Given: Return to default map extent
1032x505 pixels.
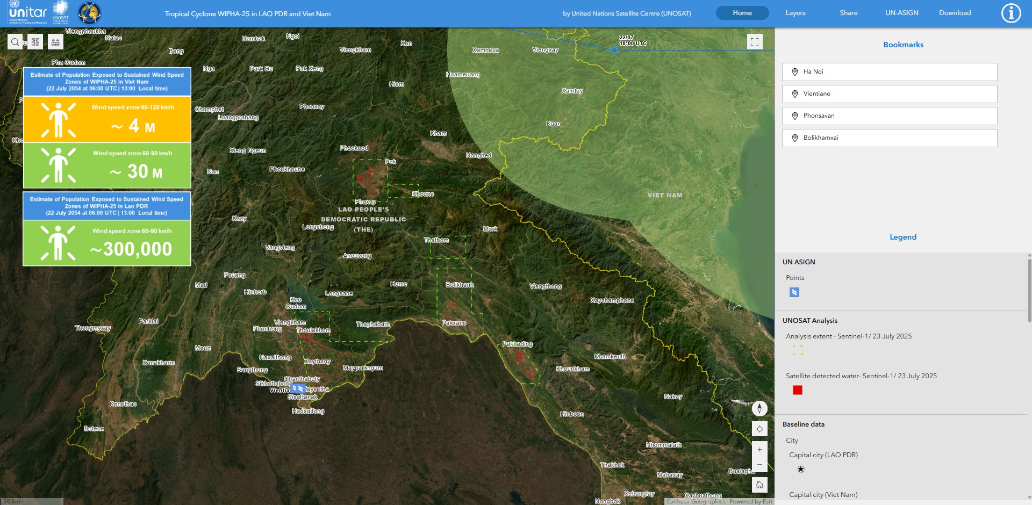Looking at the screenshot, I should tap(759, 485).
